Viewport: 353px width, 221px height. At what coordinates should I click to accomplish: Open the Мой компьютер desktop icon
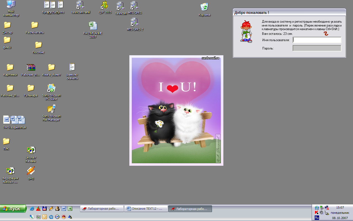[x=11, y=8]
